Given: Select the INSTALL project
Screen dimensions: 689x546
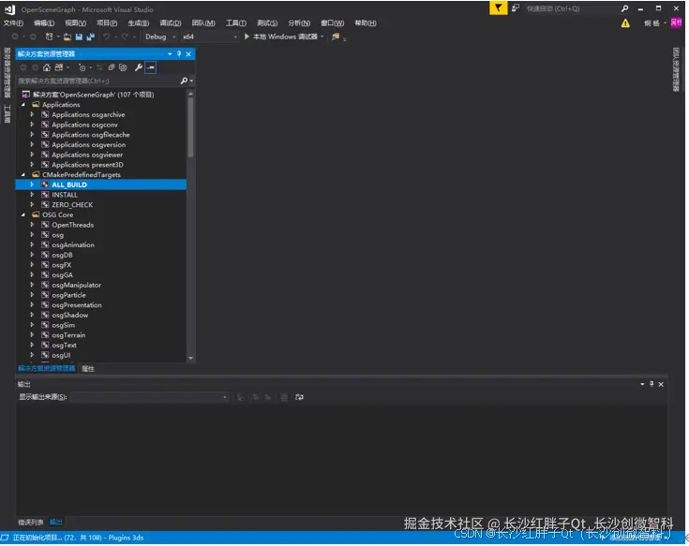Looking at the screenshot, I should click(x=65, y=195).
